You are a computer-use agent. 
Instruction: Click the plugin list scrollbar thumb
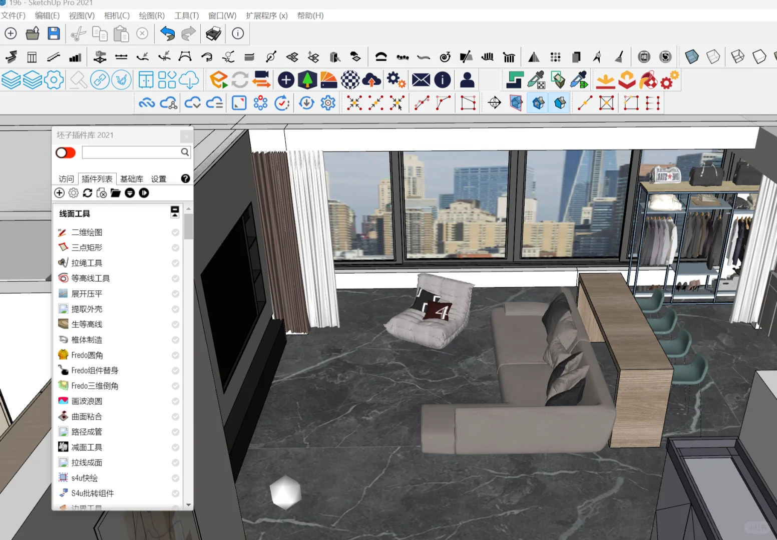click(188, 226)
